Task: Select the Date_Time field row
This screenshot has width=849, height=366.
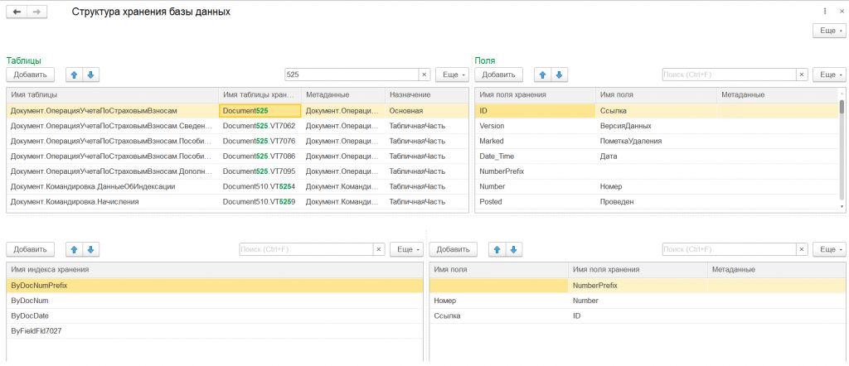Action: tap(657, 156)
